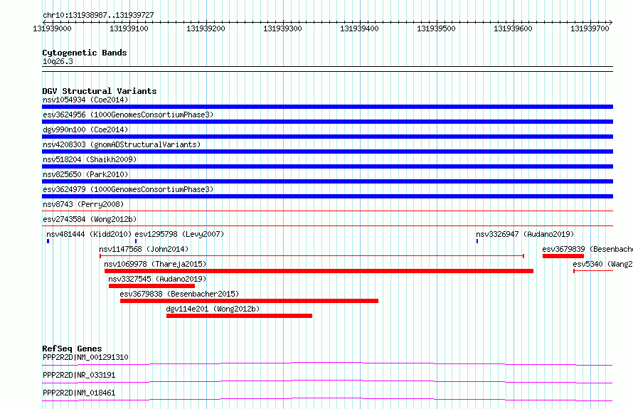Select the blue bar under esv3624956 label
633x409 pixels.
(x=327, y=122)
